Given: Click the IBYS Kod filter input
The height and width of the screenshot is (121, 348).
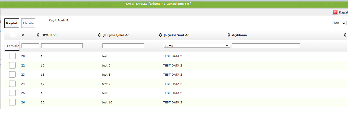Looking at the screenshot, I should [x=62, y=46].
